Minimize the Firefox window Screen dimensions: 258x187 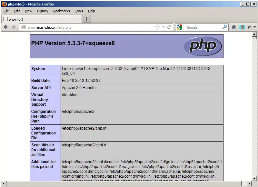point(243,4)
